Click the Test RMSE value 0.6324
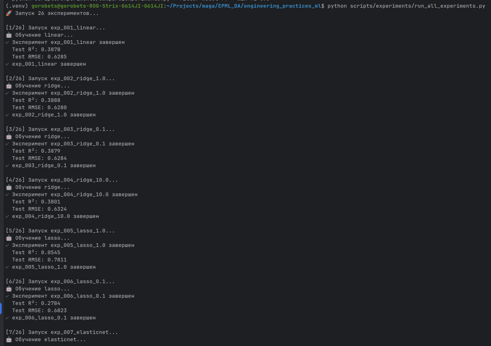Screen dimensions: 491x346 pyautogui.click(x=57, y=209)
